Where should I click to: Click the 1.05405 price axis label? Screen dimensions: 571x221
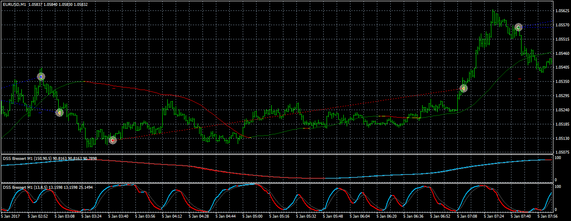pyautogui.click(x=562, y=67)
